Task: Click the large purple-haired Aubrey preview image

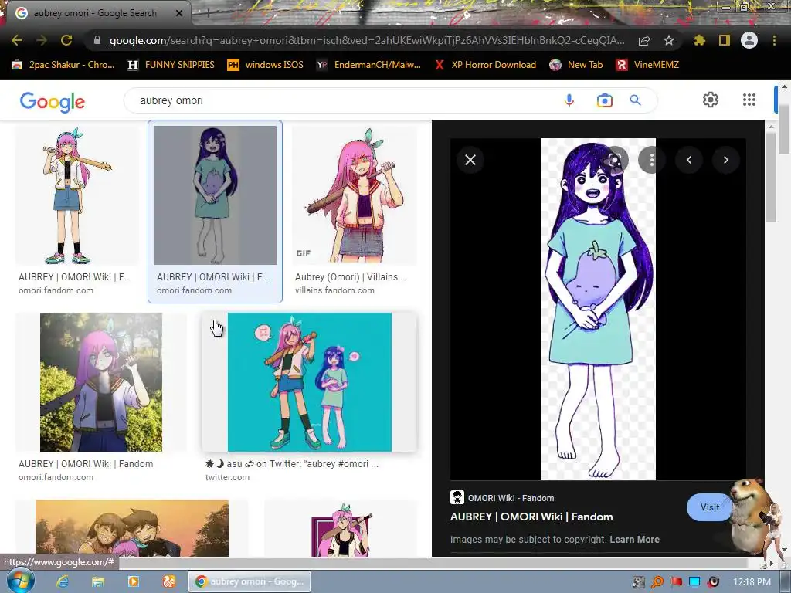Action: pyautogui.click(x=598, y=309)
